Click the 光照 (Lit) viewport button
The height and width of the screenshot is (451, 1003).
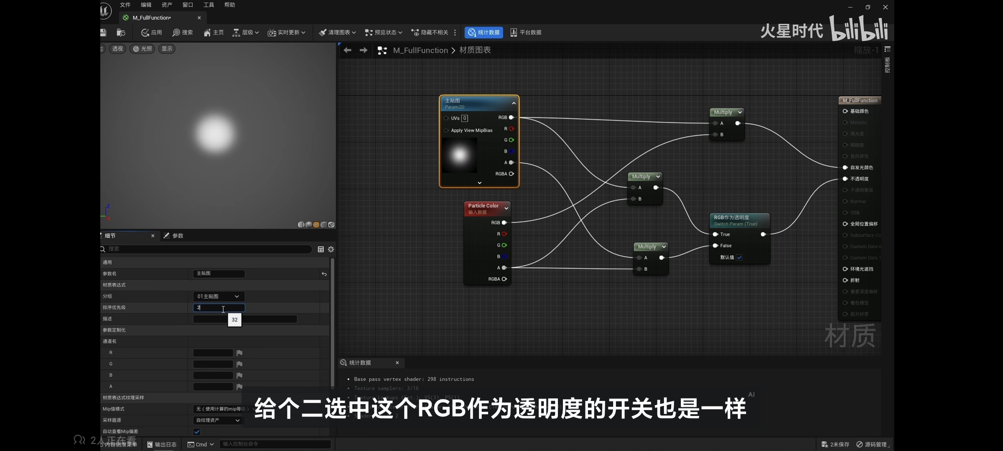tap(142, 49)
